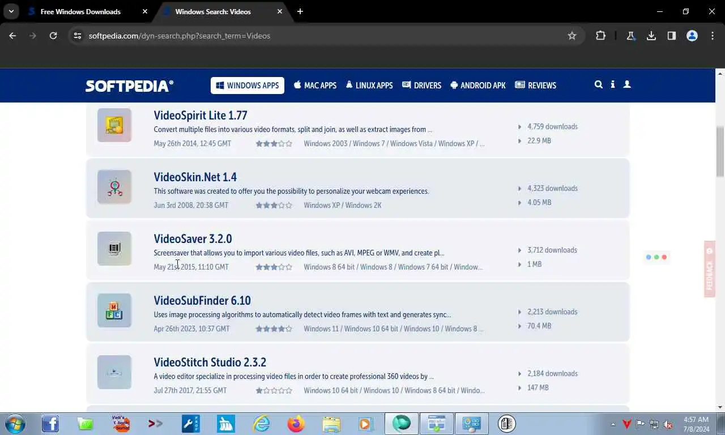Open Chrome downloads icon
Viewport: 725px width, 435px height.
651,36
